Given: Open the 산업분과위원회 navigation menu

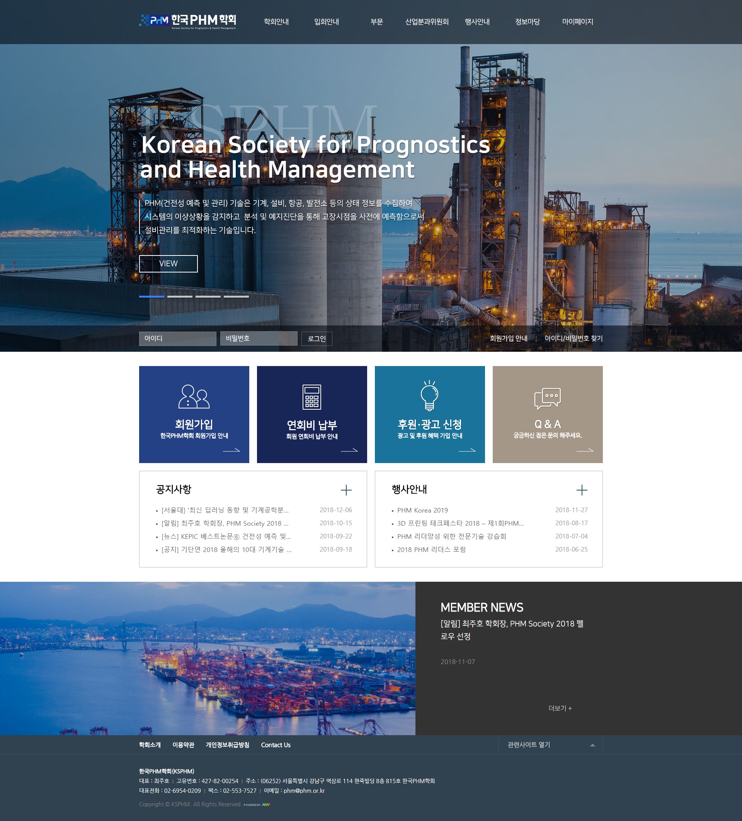Looking at the screenshot, I should (426, 22).
